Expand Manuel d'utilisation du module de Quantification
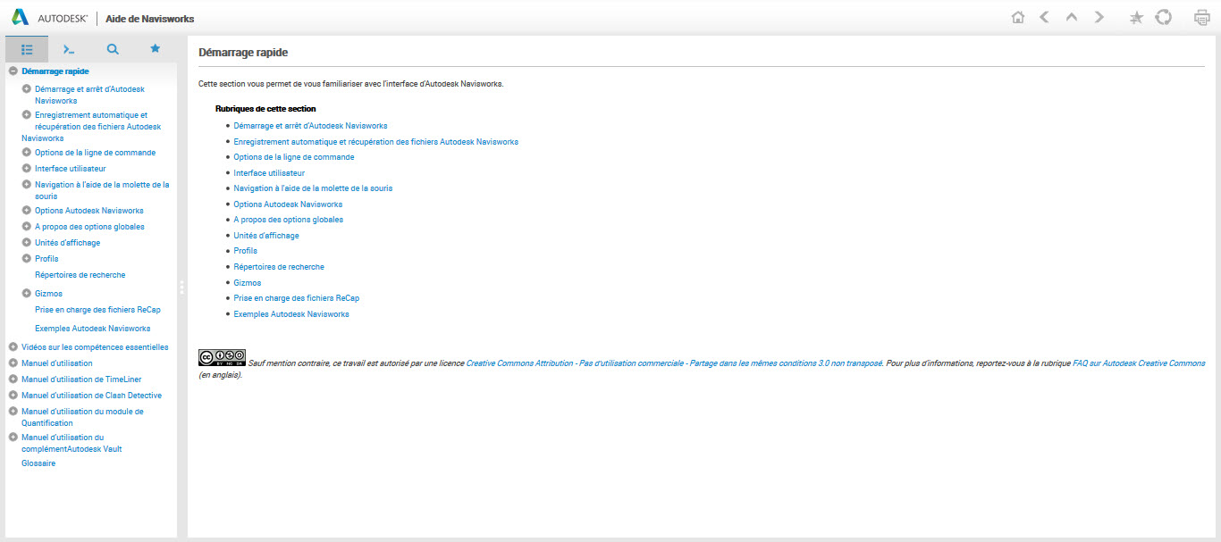 (13, 412)
